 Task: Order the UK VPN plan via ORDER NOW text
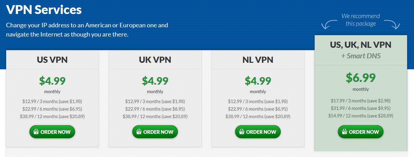pyautogui.click(x=158, y=132)
